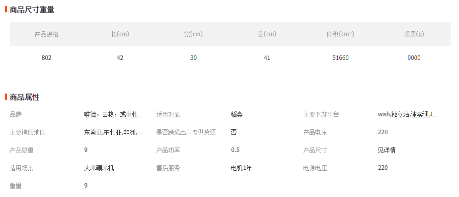Click the 适用对象 attribute label
Viewport: 459px width, 197px height.
tap(168, 115)
